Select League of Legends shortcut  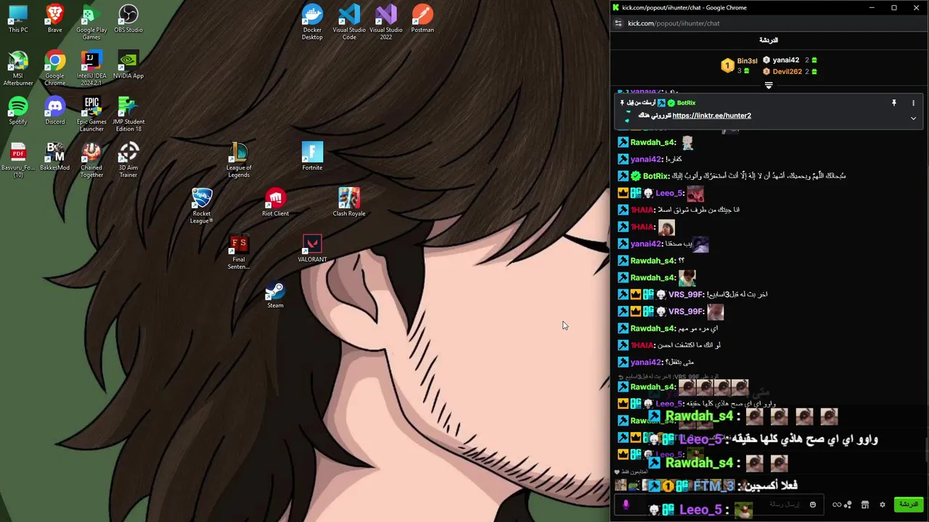(239, 160)
